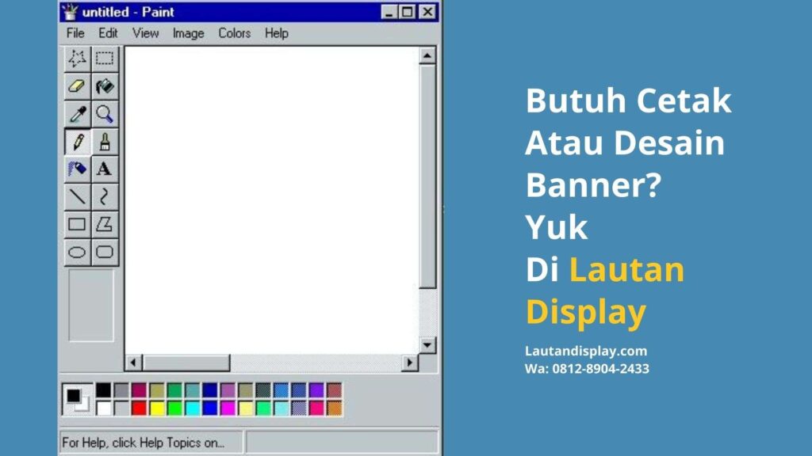
Task: Maximize the Paint window
Action: click(x=408, y=12)
